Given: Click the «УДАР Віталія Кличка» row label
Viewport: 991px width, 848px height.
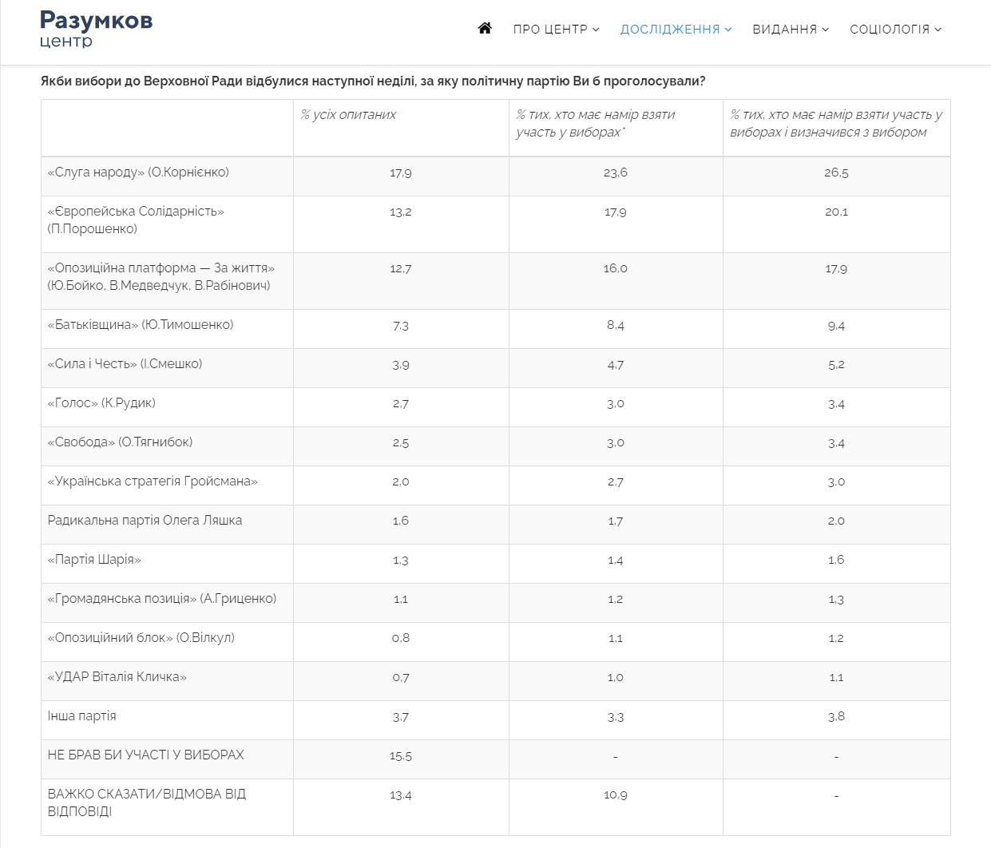Looking at the screenshot, I should 117,677.
